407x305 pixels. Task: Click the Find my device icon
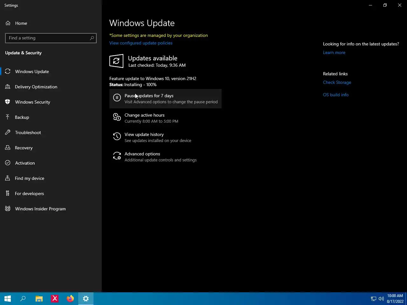[x=8, y=178]
